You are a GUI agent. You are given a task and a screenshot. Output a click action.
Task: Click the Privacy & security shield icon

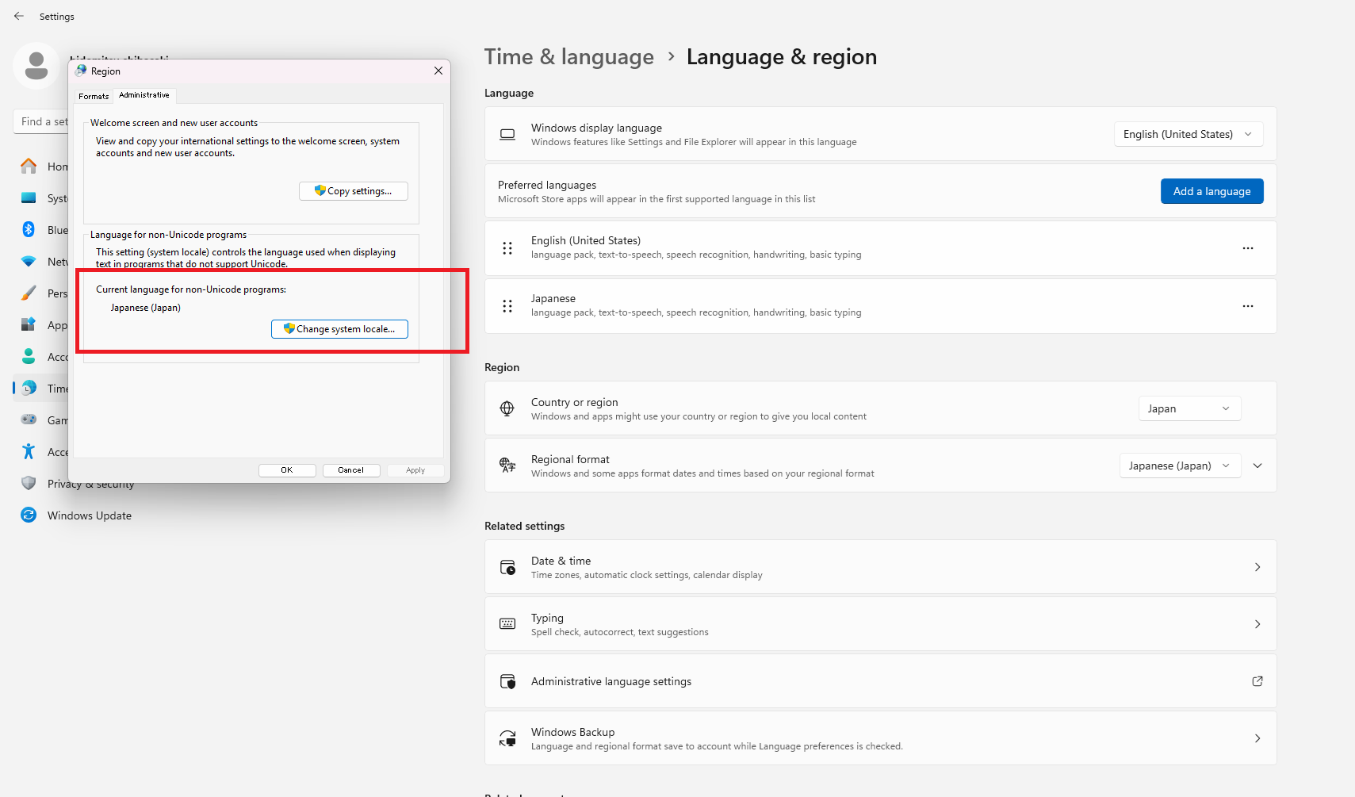29,484
